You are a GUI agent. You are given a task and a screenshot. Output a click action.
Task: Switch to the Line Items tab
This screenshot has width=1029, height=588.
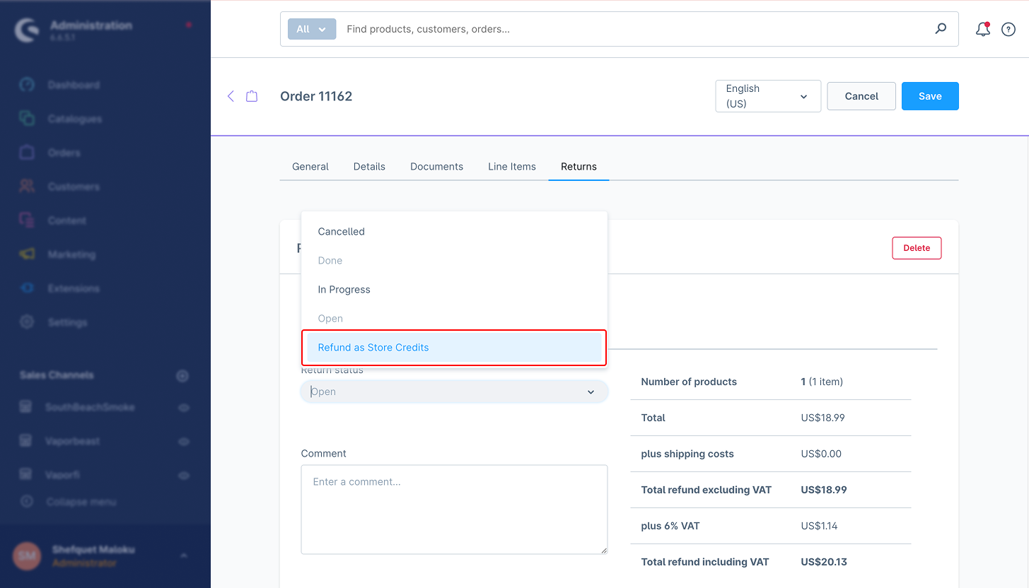pyautogui.click(x=511, y=167)
